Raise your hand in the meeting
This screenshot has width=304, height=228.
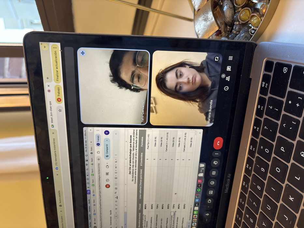click(215, 163)
